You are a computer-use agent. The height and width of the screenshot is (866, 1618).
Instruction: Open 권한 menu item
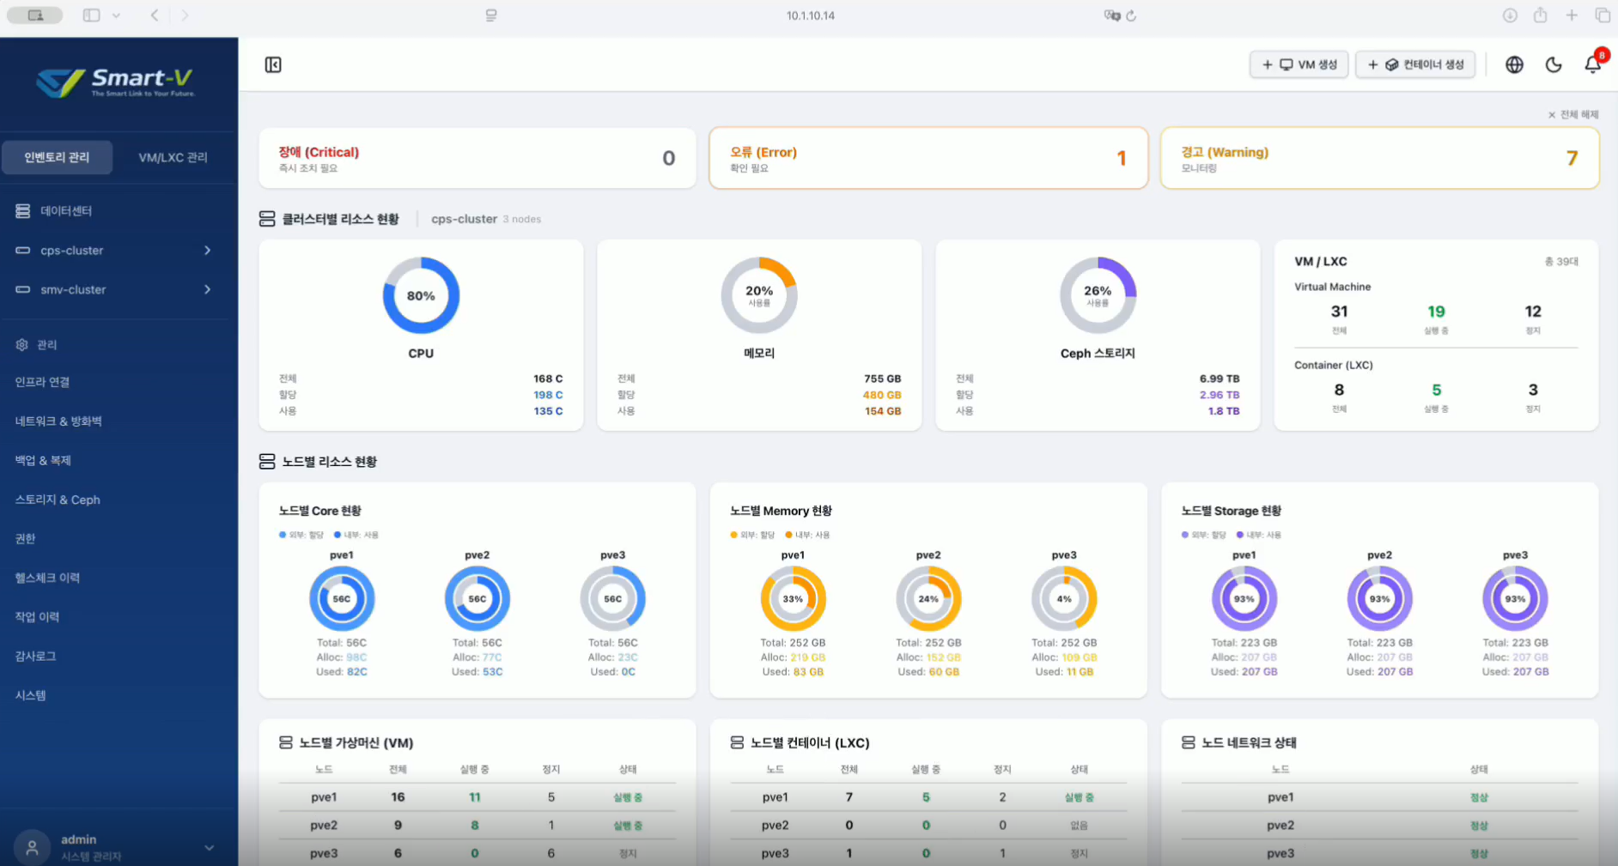25,538
